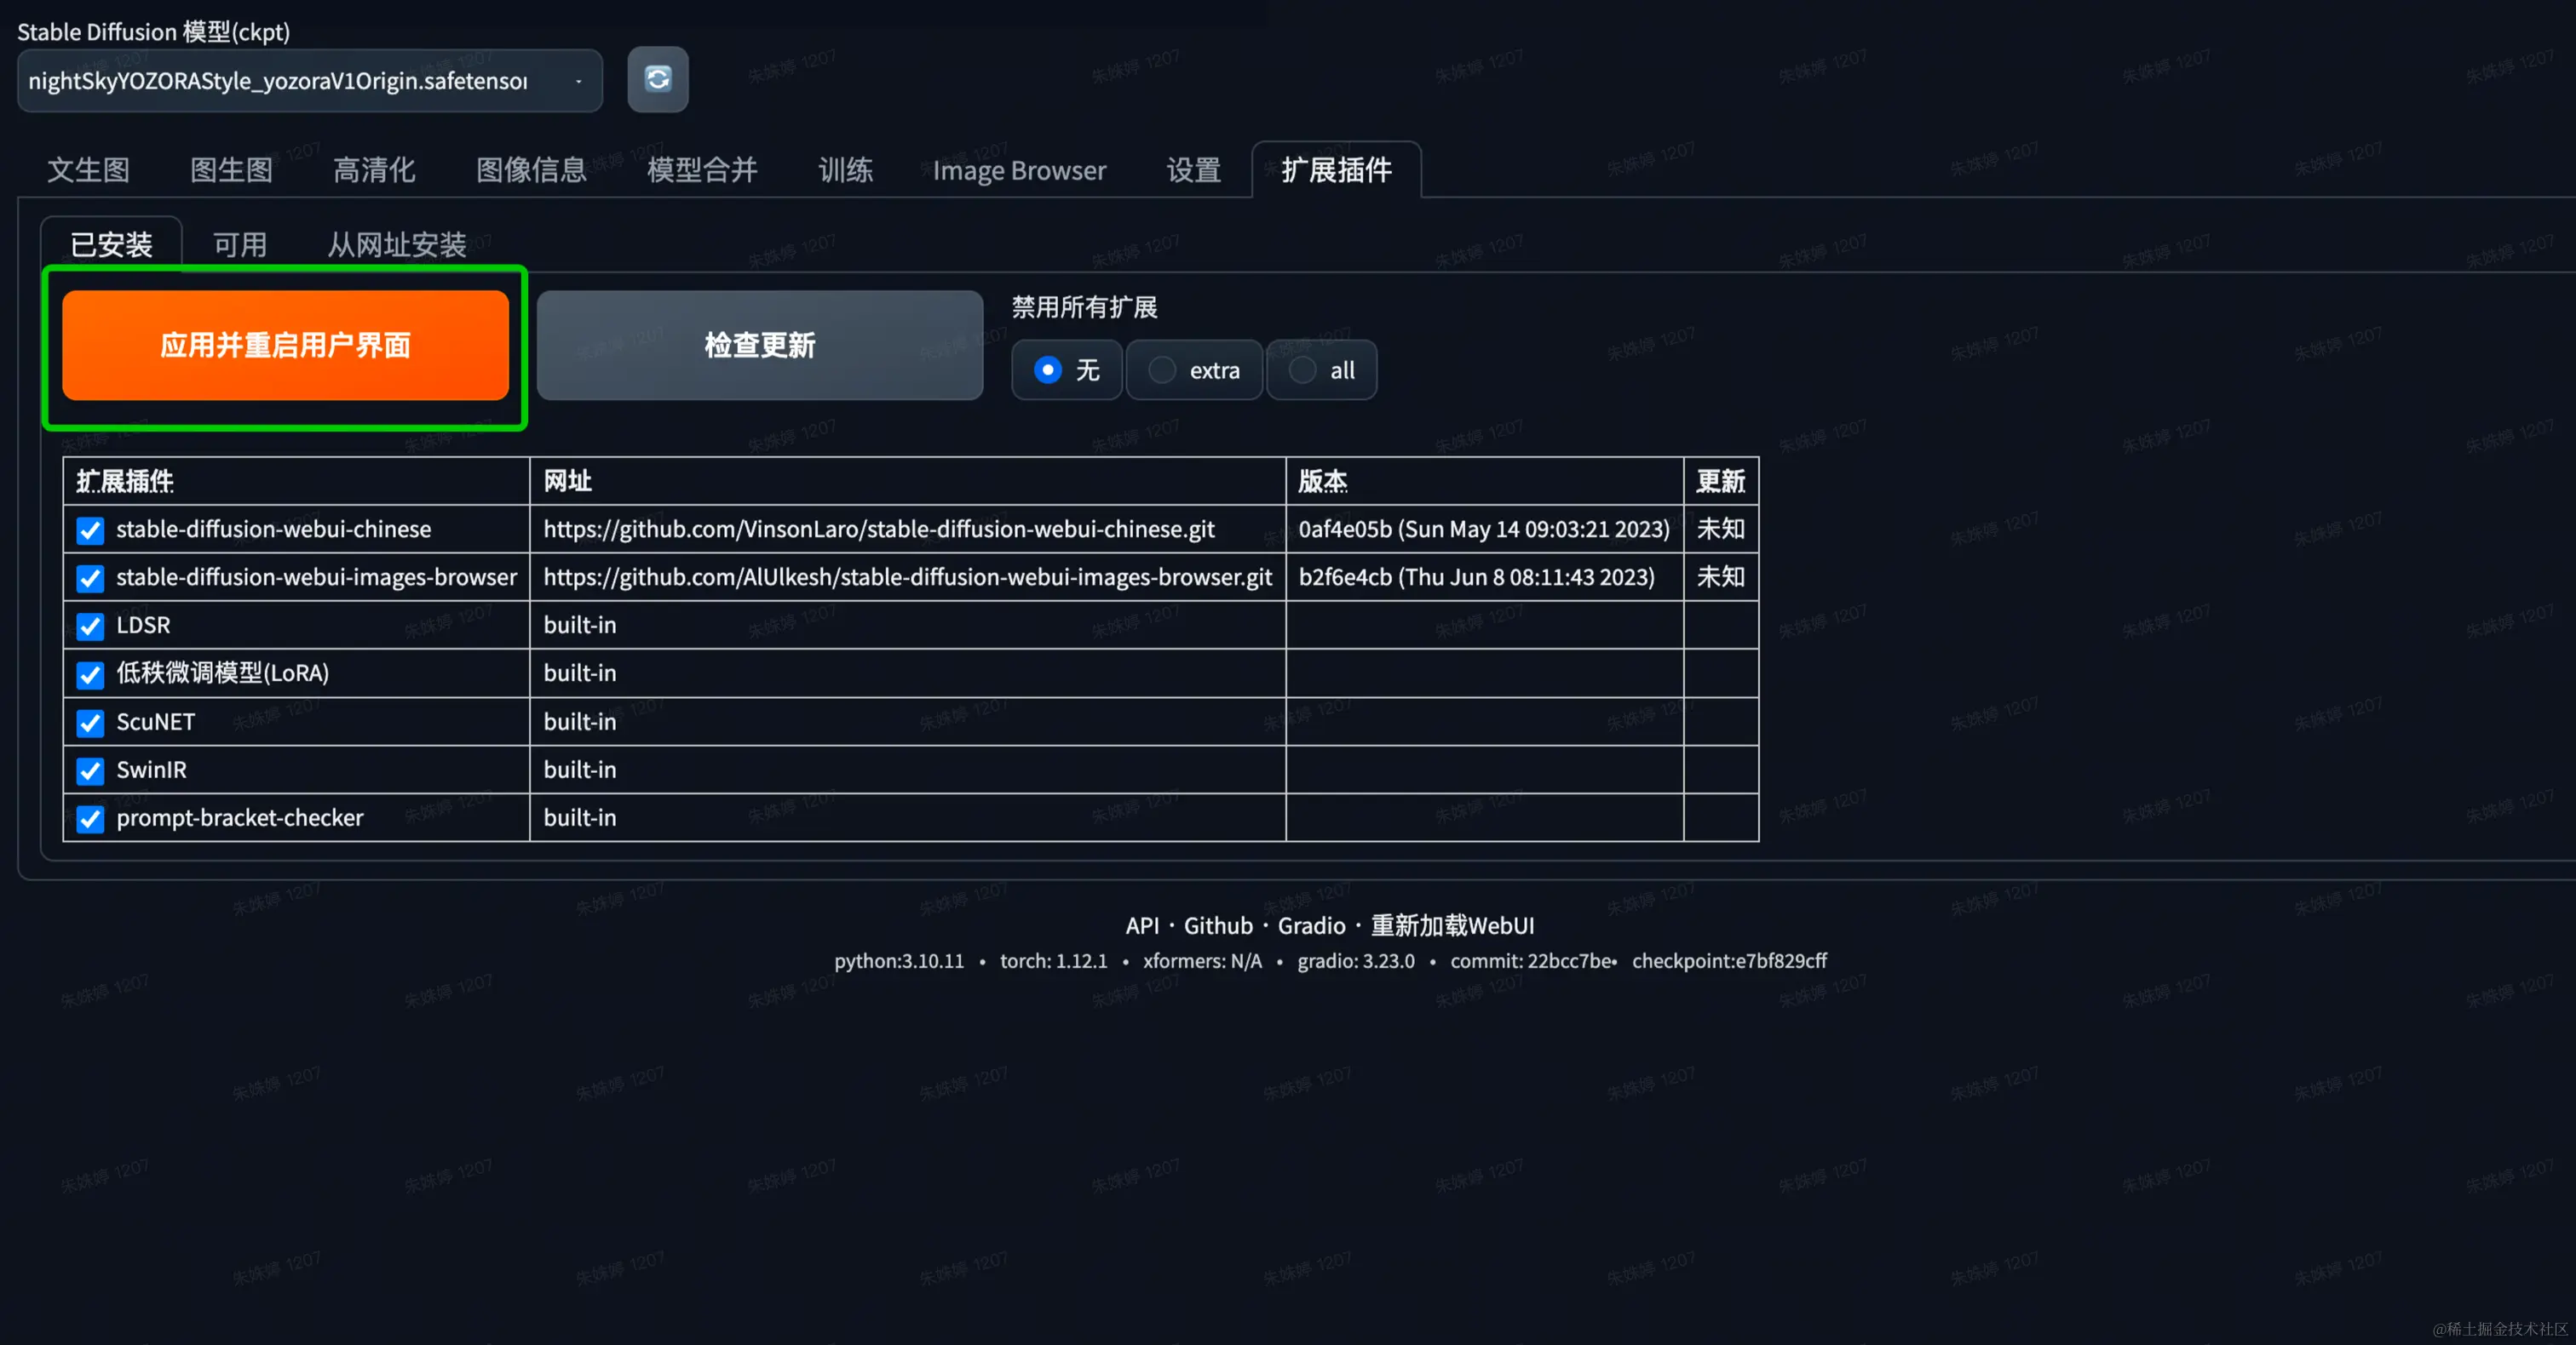The width and height of the screenshot is (2576, 1345).
Task: Click the Gradio footer link
Action: pos(1311,925)
